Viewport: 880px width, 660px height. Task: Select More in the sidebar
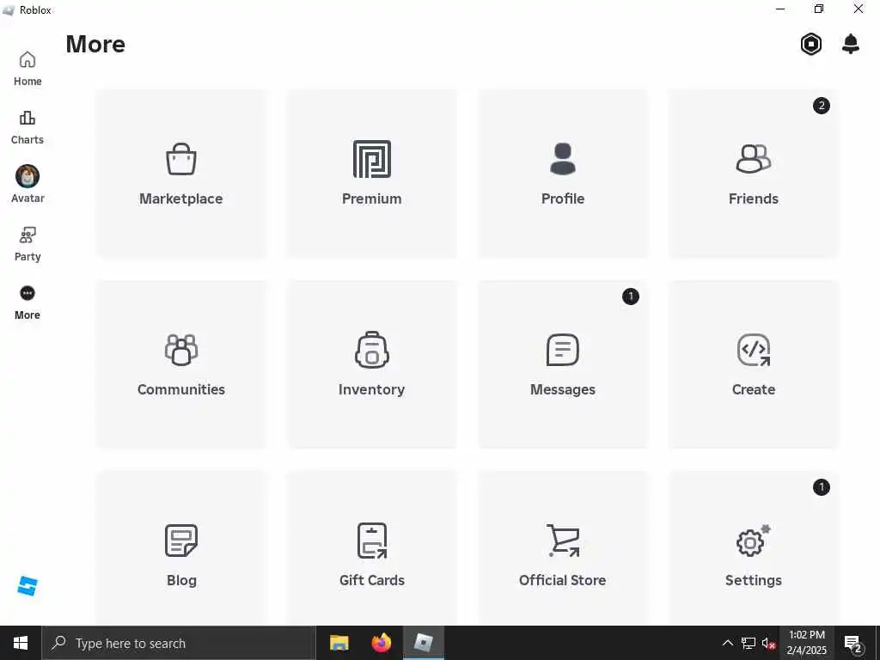pos(27,302)
